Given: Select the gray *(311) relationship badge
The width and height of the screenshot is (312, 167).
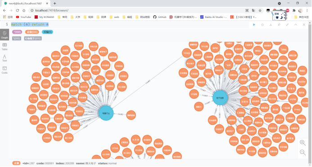Looking at the screenshot, I should pos(17,38).
